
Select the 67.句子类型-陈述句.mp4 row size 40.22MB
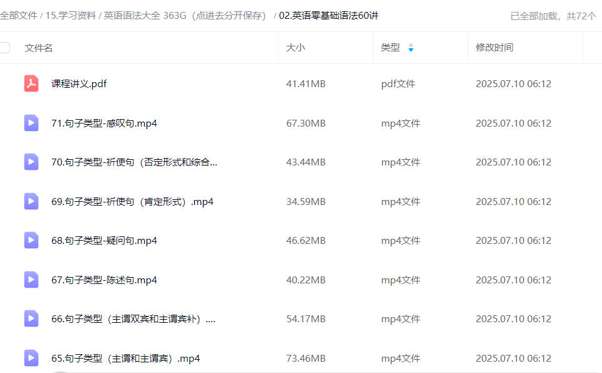coord(306,280)
